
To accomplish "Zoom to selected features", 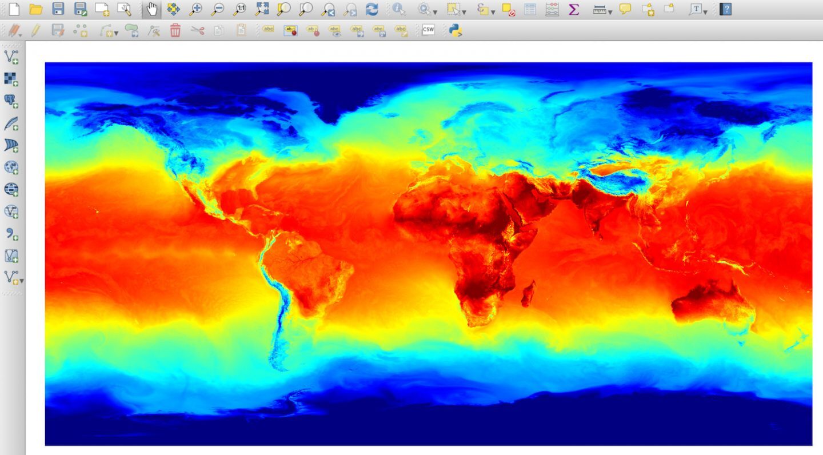I will coord(283,9).
